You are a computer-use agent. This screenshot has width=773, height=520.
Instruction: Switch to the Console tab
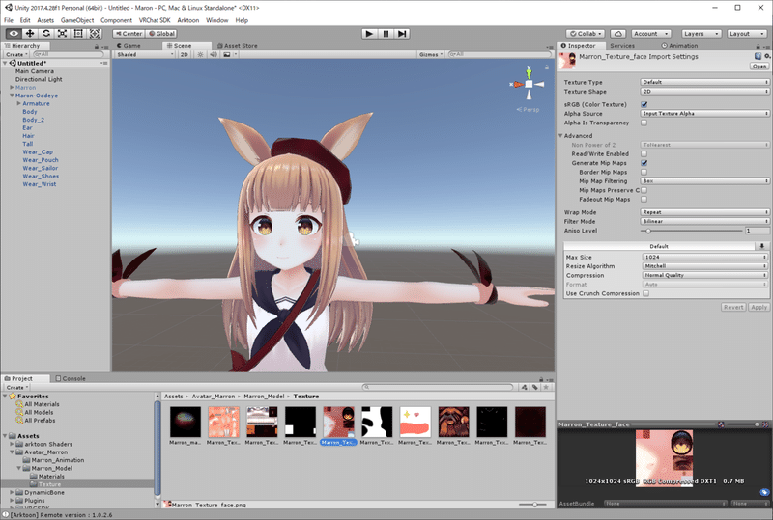71,378
